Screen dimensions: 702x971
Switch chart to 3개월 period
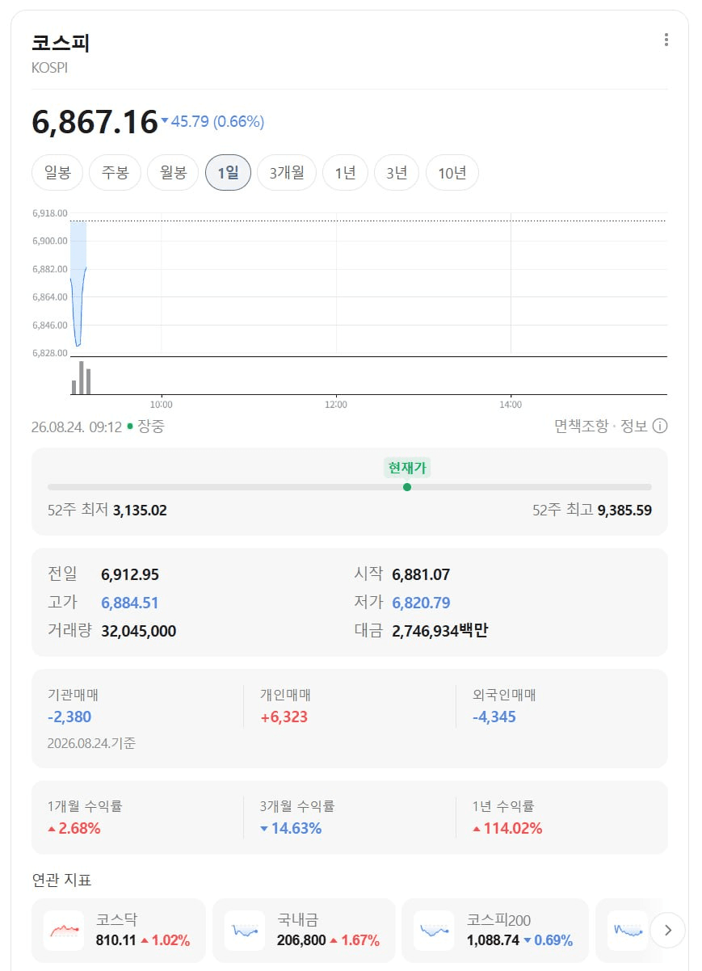click(x=287, y=173)
